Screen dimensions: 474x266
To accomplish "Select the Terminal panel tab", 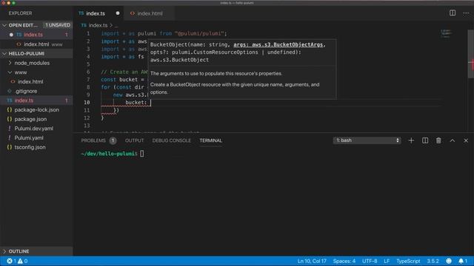I will [210, 140].
